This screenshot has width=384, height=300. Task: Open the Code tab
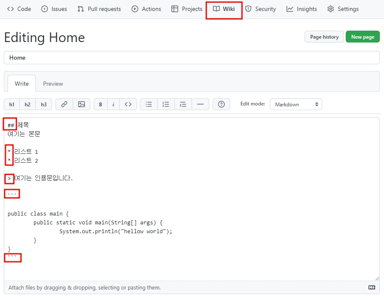[19, 9]
